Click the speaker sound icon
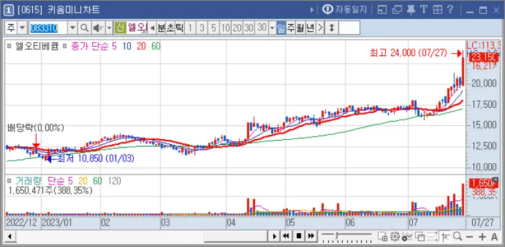 click(x=98, y=28)
